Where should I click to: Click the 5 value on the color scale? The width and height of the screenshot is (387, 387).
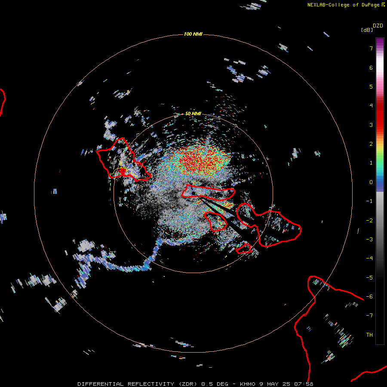click(371, 86)
